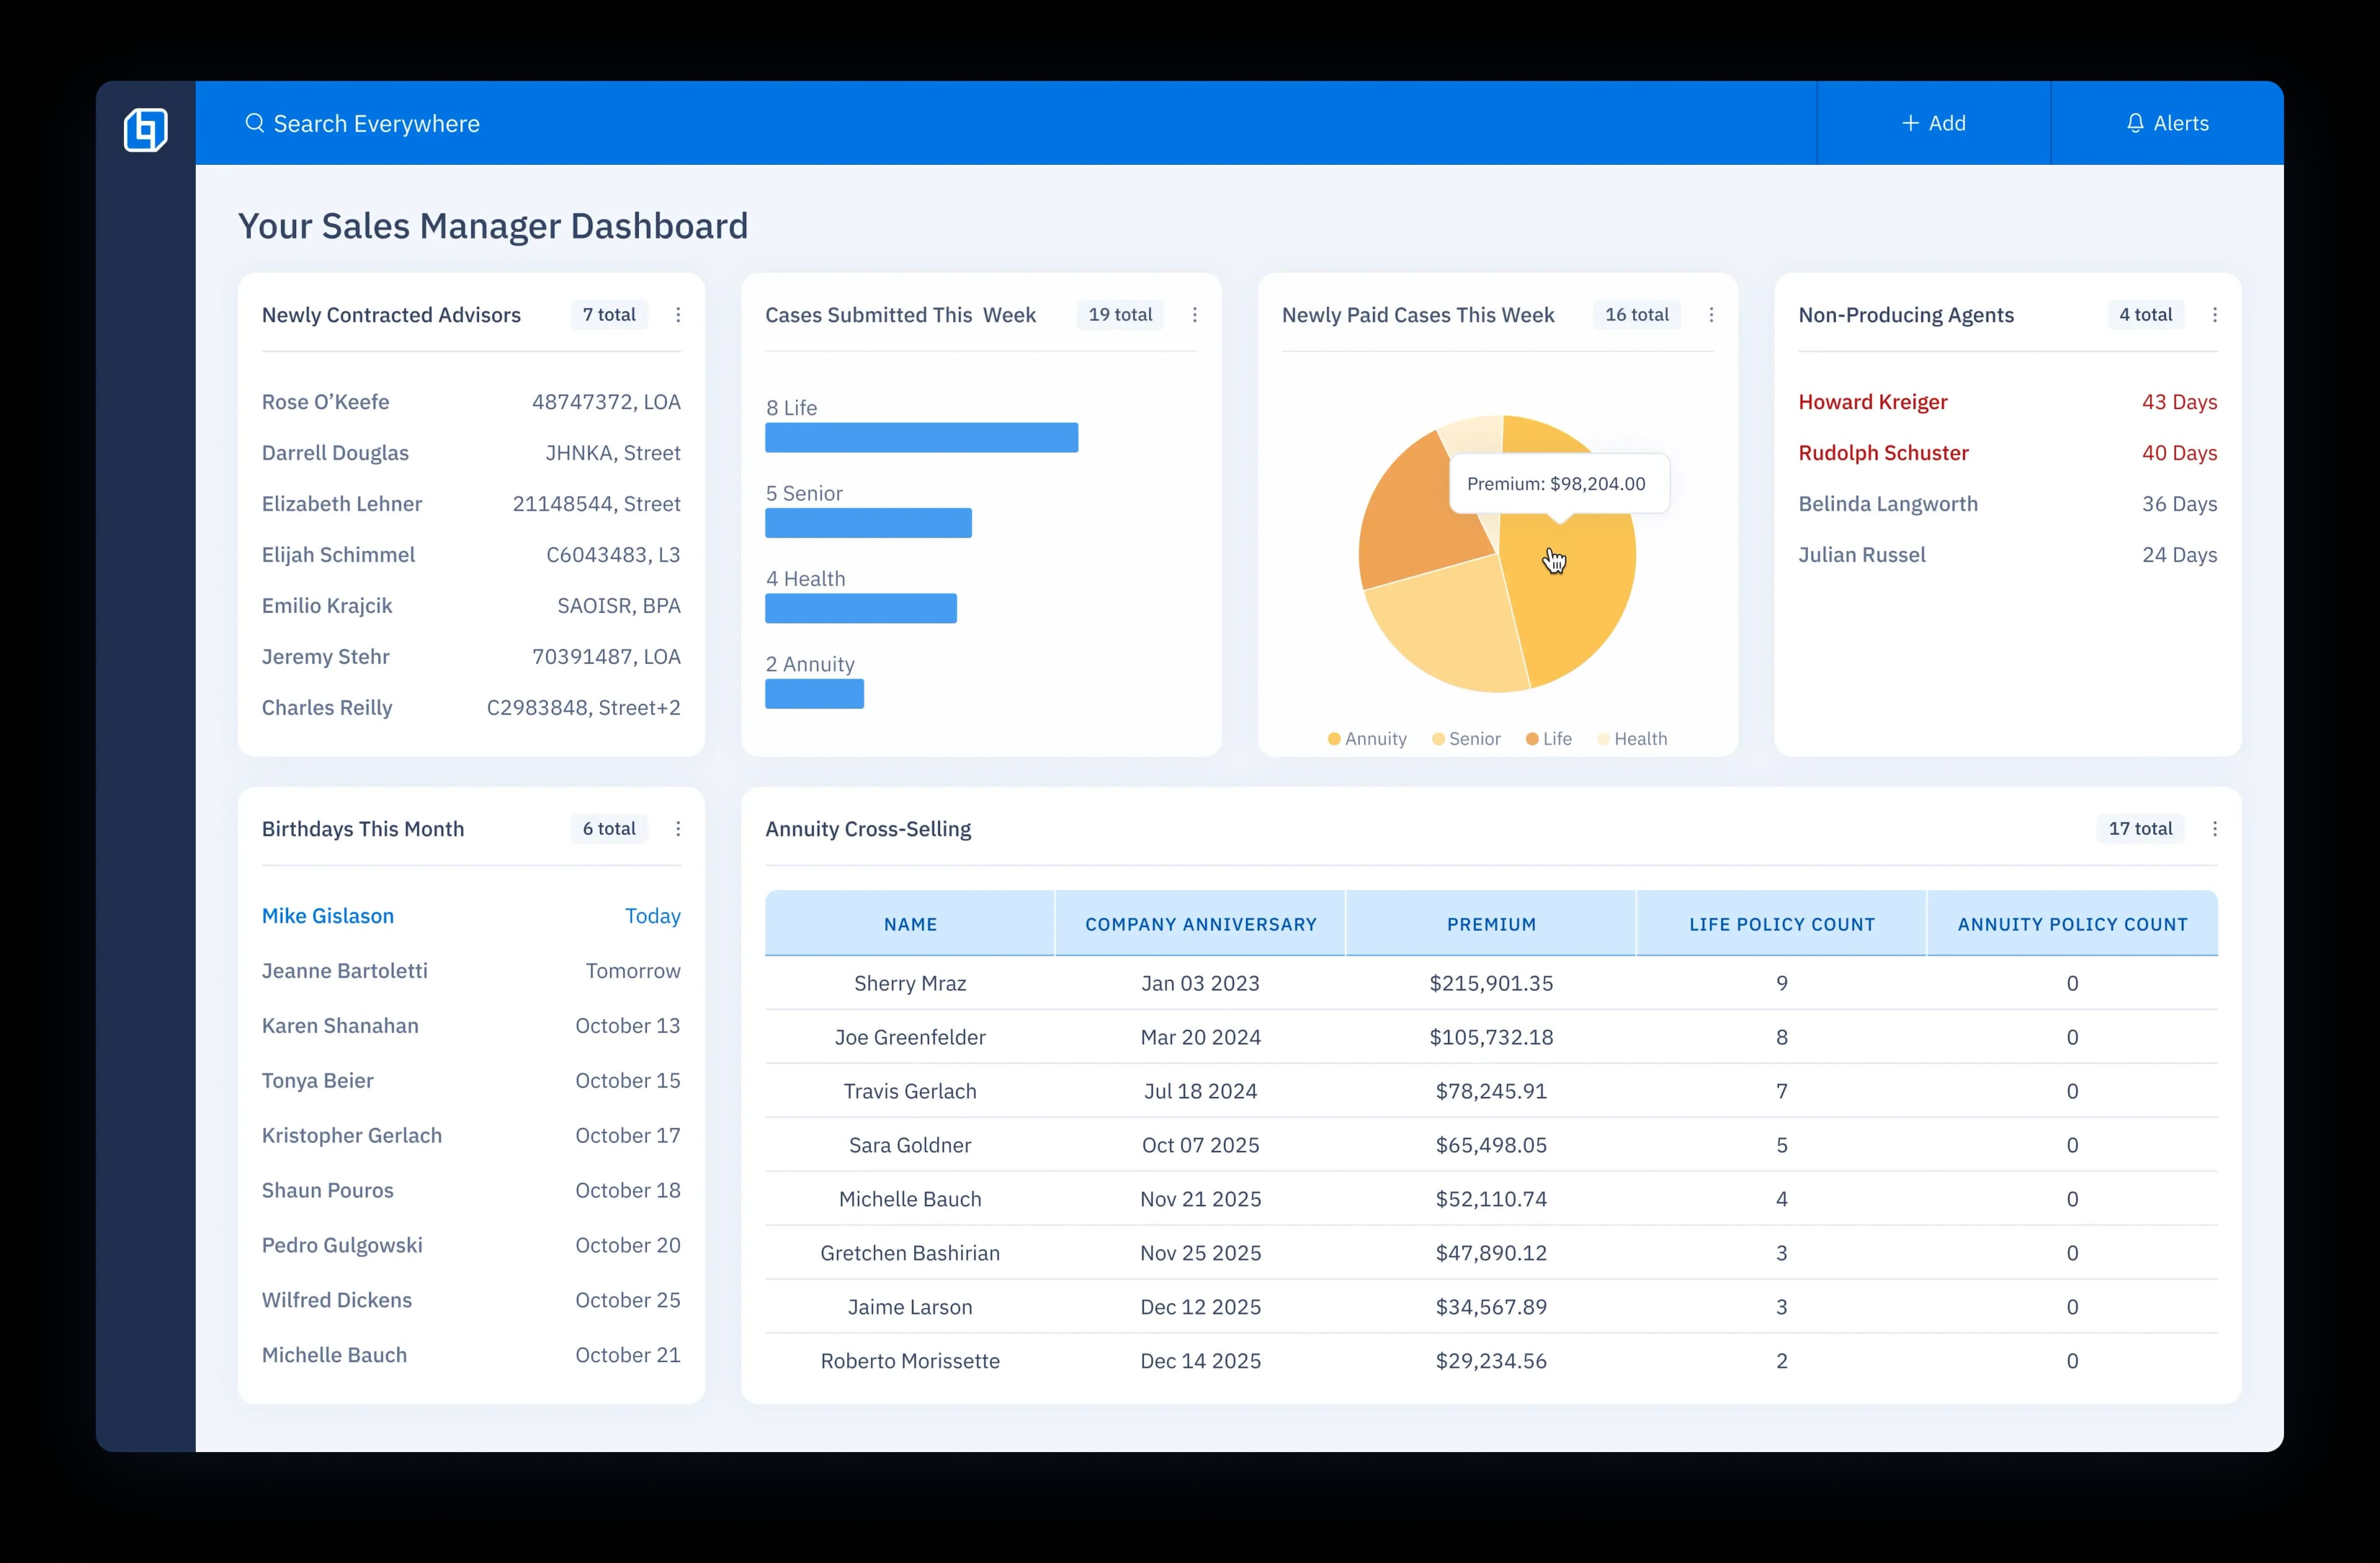Select the app logo in the dark sidebar
This screenshot has height=1563, width=2380.
pyautogui.click(x=145, y=129)
